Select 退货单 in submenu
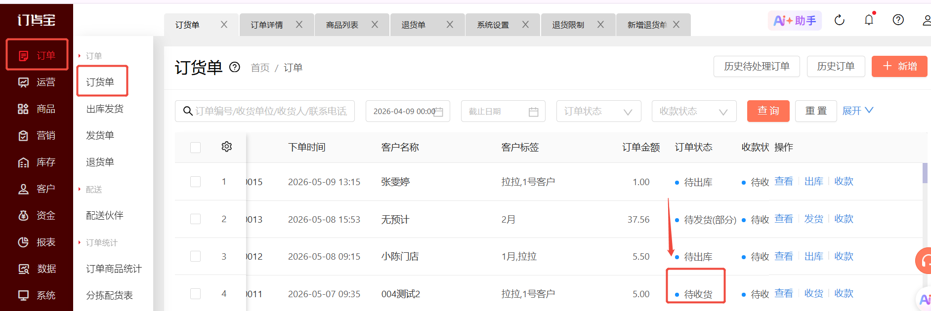 (x=100, y=162)
